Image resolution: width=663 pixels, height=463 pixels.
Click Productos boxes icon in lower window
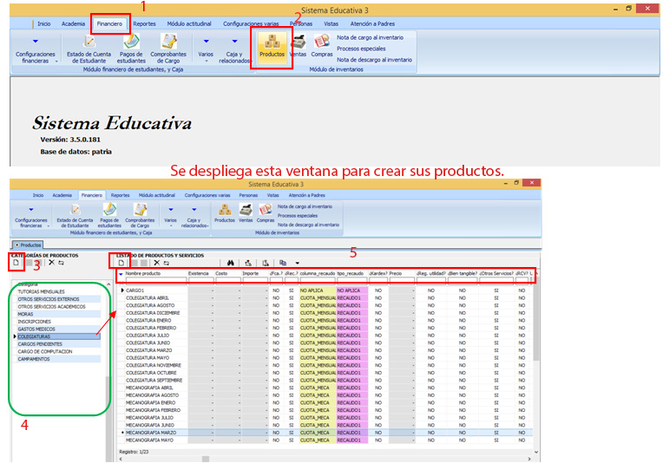[225, 213]
